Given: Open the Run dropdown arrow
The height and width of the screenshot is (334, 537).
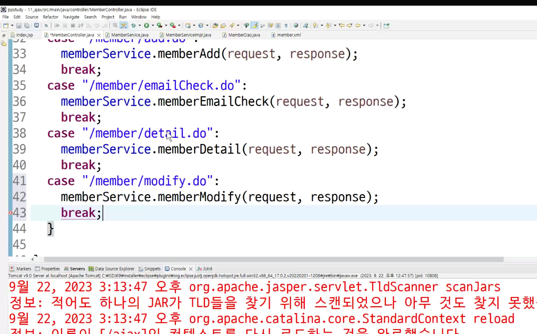Looking at the screenshot, I should point(152,26).
